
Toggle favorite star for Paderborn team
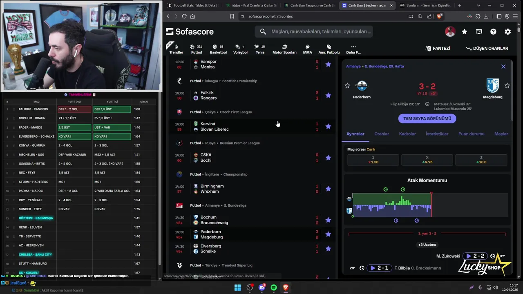tap(347, 85)
